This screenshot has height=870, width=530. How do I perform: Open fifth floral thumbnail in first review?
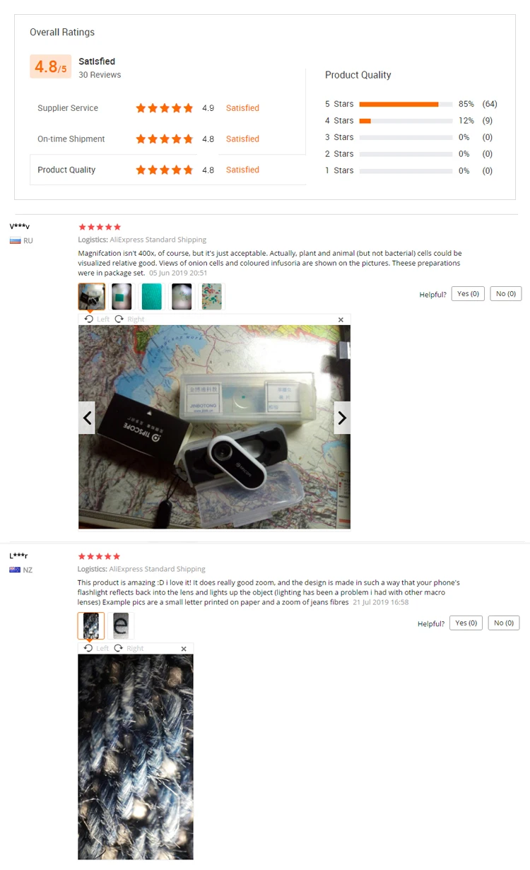pyautogui.click(x=211, y=297)
